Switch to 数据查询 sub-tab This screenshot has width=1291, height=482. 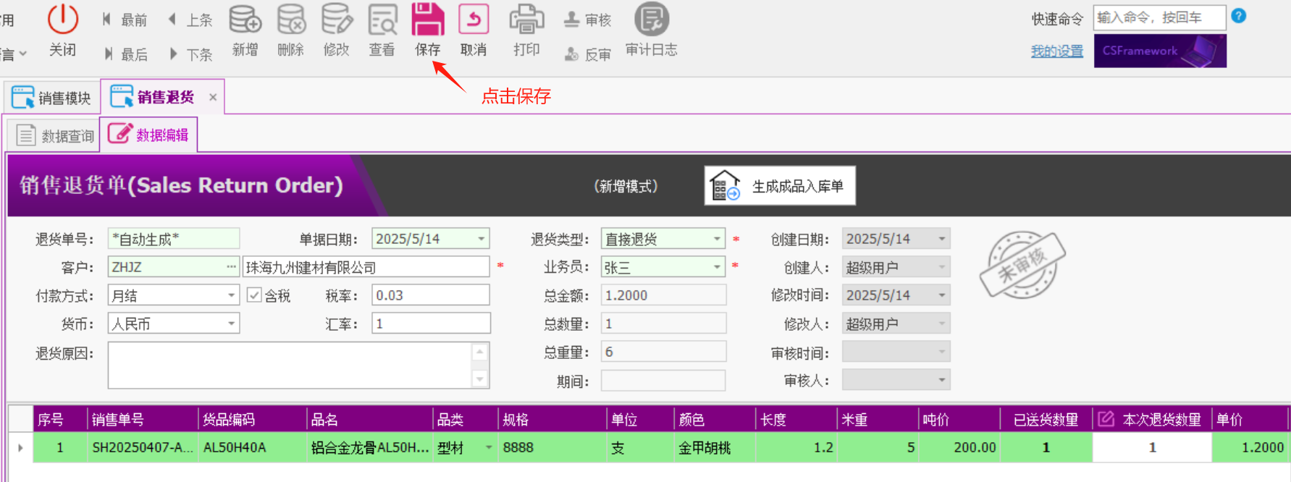coord(55,136)
